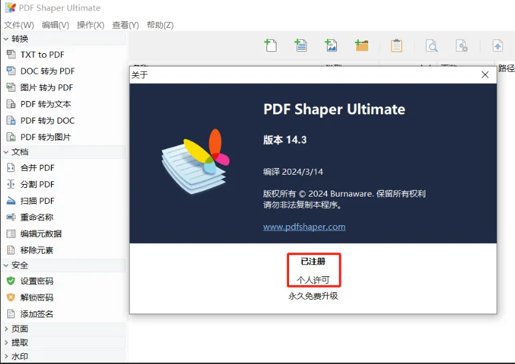The image size is (515, 364).
Task: Click the add folder toolbar icon
Action: 361,45
